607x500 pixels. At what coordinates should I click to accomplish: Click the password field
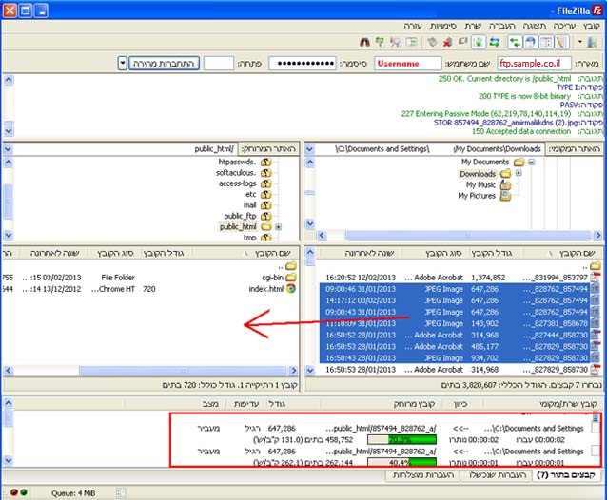303,63
